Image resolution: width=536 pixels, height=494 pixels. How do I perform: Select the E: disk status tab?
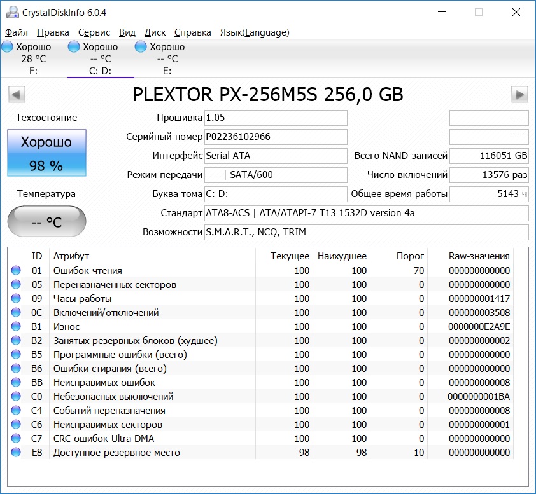coord(167,58)
